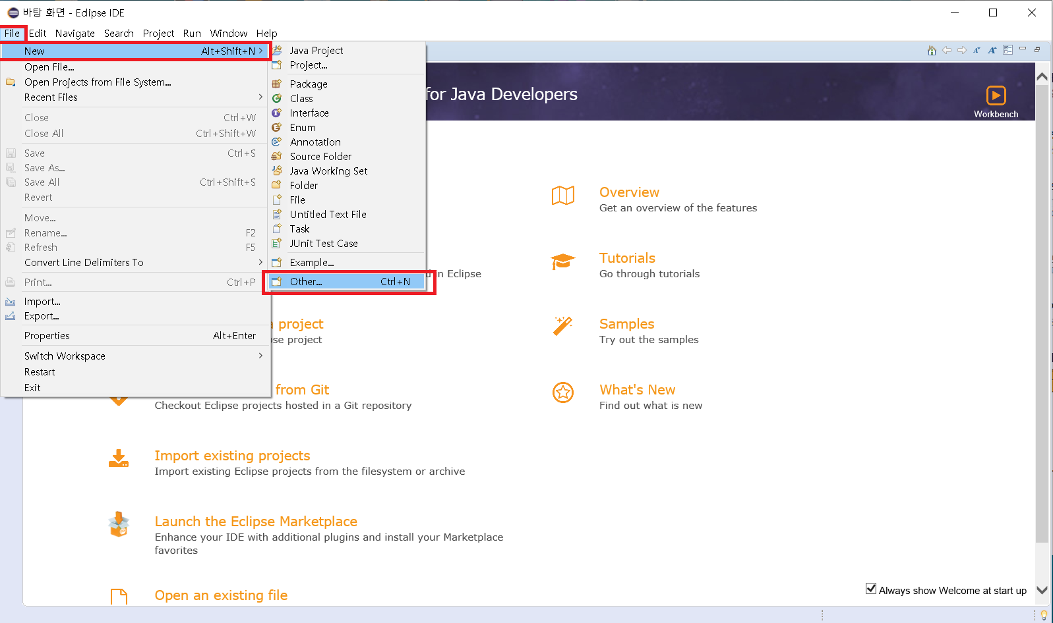Screen dimensions: 1053x623
Task: Click the Navigate back arrow icon
Action: (947, 50)
